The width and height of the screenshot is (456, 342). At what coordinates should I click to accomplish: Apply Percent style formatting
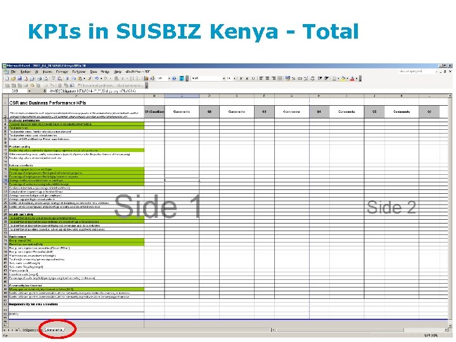[294, 79]
